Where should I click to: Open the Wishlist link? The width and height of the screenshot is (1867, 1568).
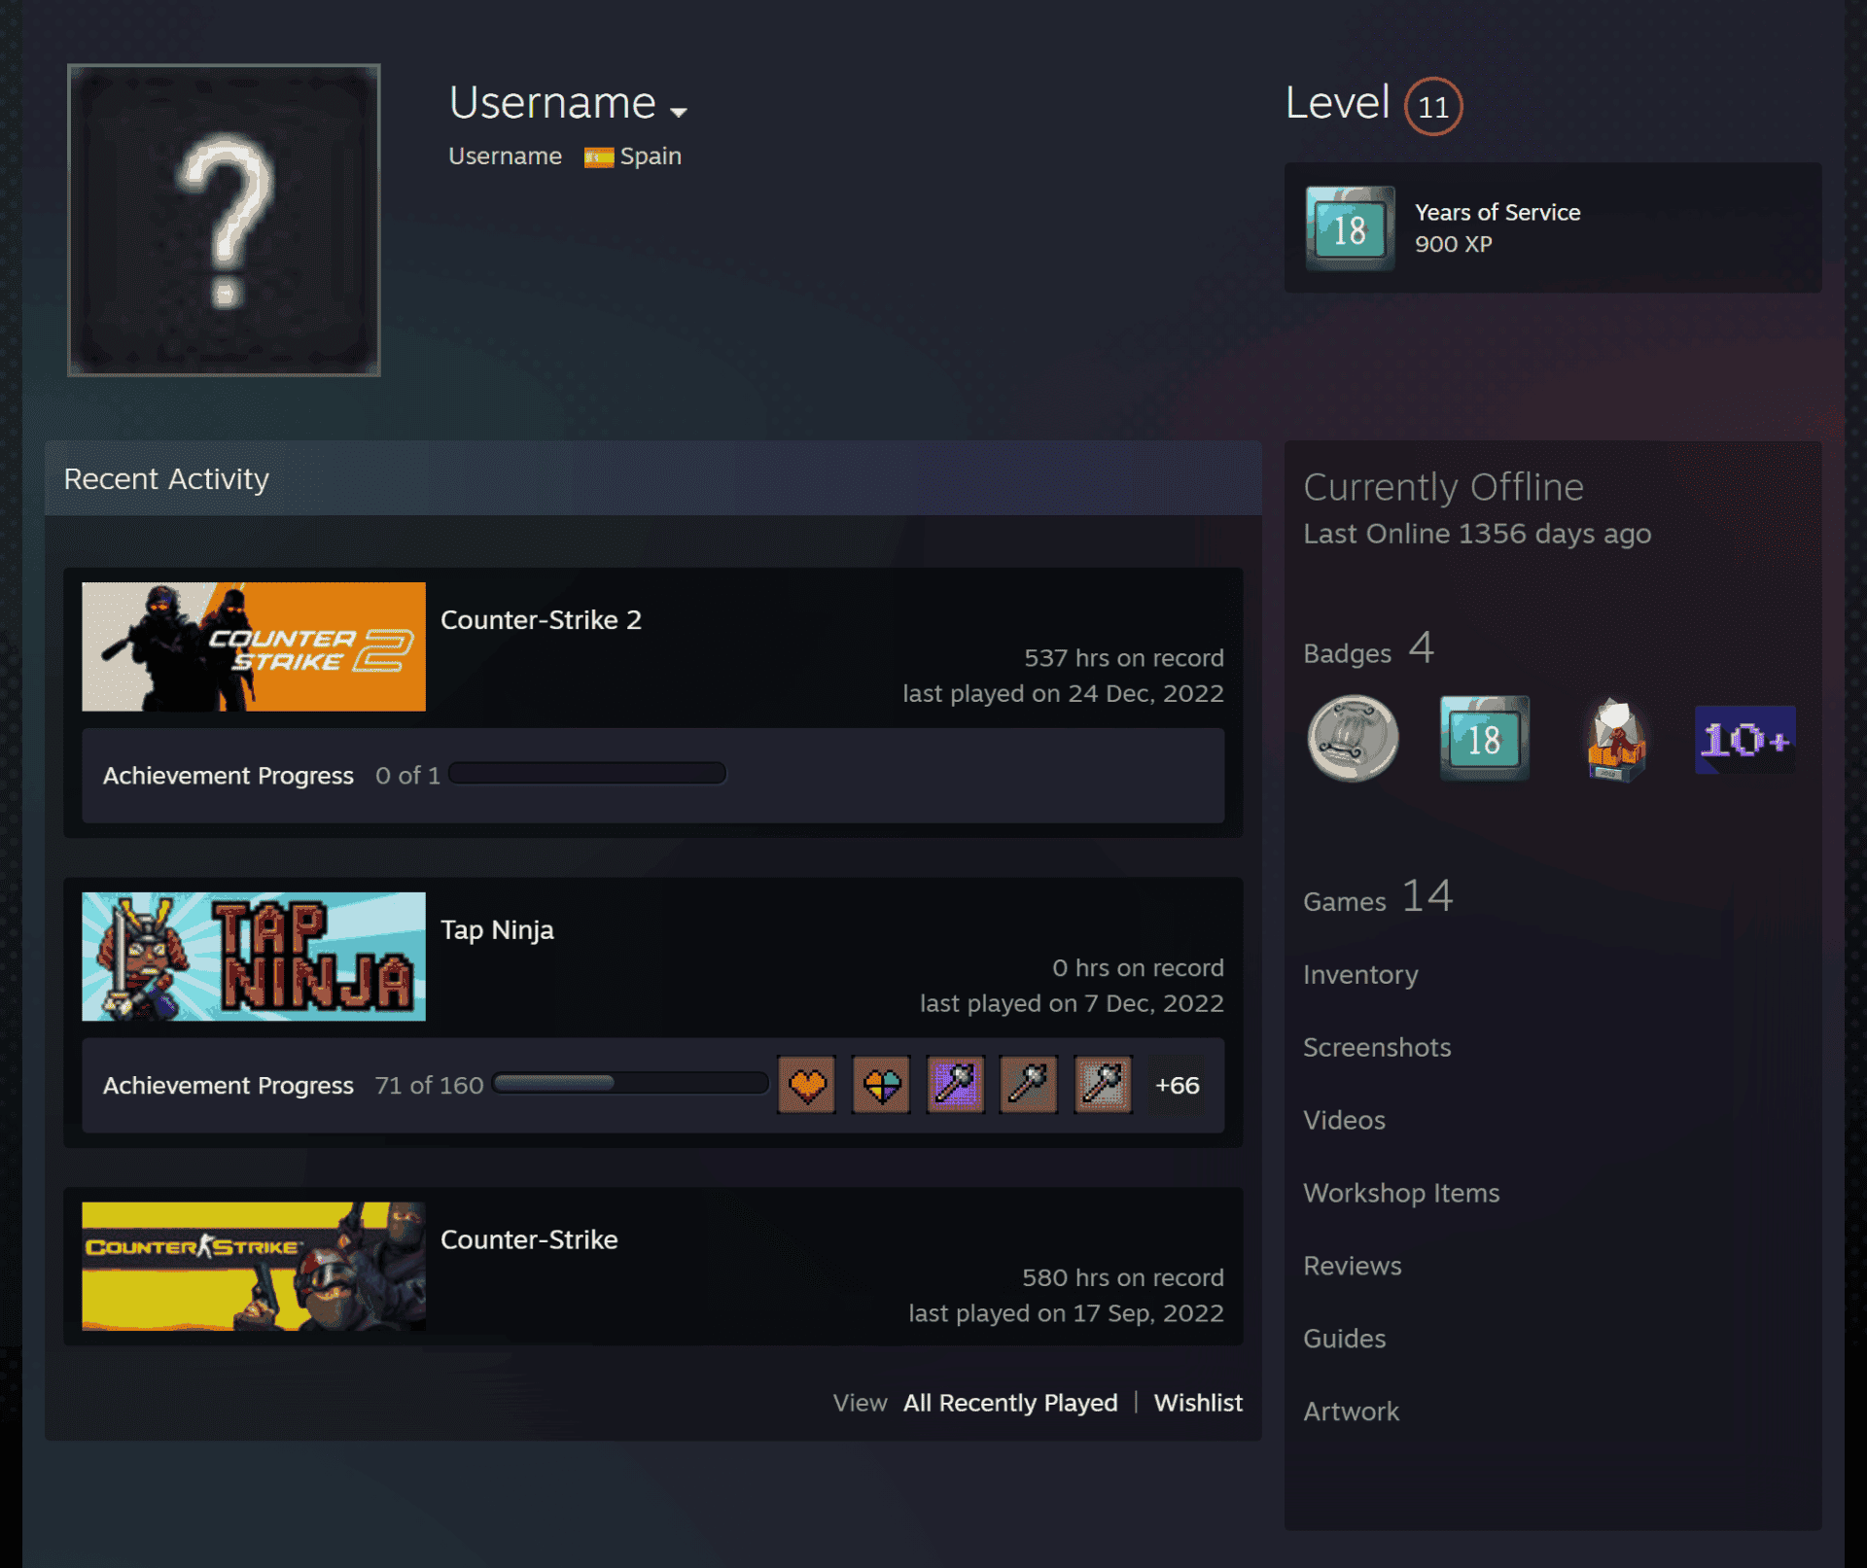click(1198, 1403)
